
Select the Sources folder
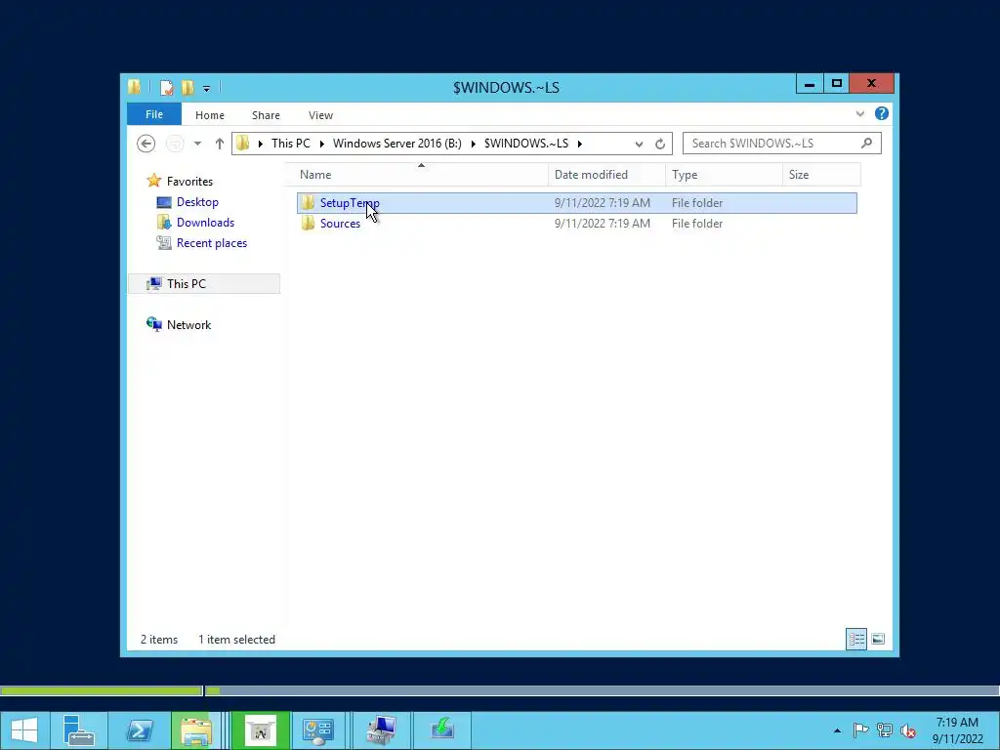[x=577, y=224]
